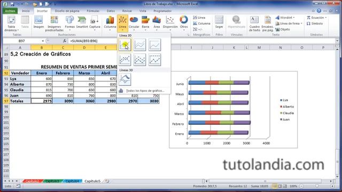Open Línea de firma options
The image size is (342, 192).
tap(289, 23)
